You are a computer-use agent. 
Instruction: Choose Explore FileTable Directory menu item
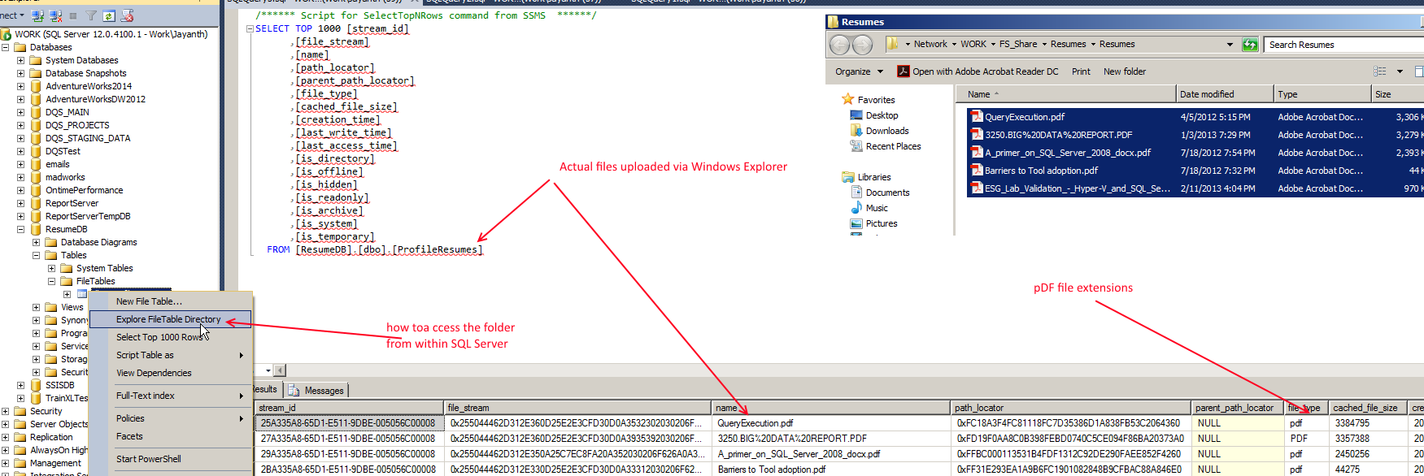tap(171, 319)
